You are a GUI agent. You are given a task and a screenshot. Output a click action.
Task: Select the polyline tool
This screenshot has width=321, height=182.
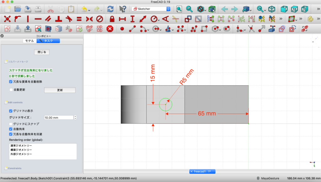(x=194, y=29)
